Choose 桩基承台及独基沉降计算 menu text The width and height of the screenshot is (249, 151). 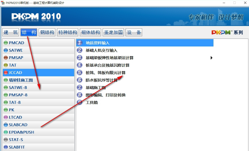click(108, 65)
